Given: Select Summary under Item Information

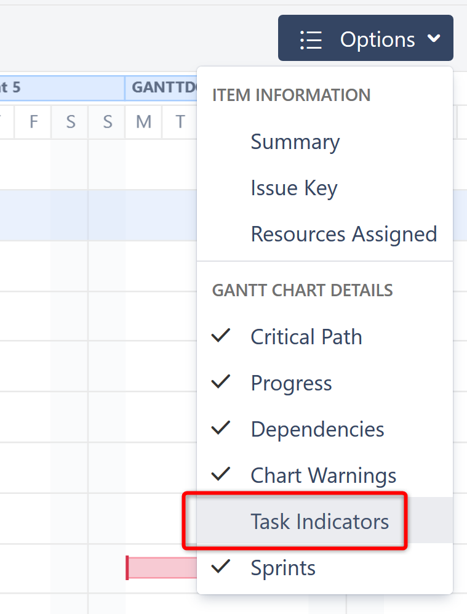Looking at the screenshot, I should pyautogui.click(x=295, y=142).
